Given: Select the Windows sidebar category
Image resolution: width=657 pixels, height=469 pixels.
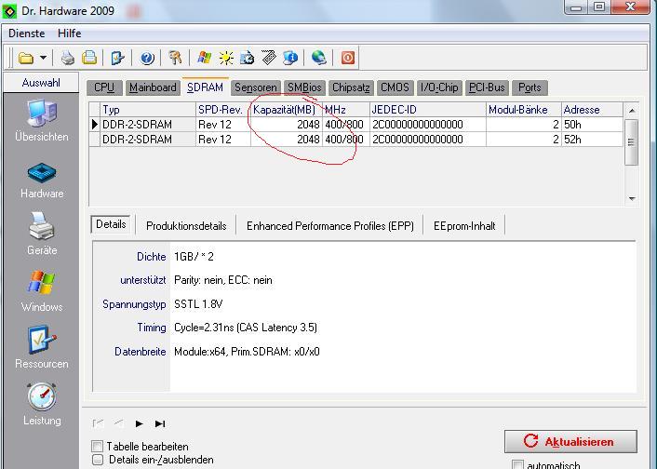Looking at the screenshot, I should click(42, 291).
